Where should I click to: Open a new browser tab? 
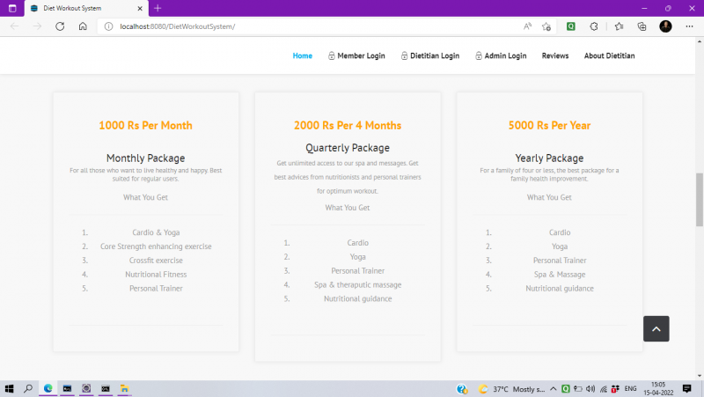click(x=158, y=8)
